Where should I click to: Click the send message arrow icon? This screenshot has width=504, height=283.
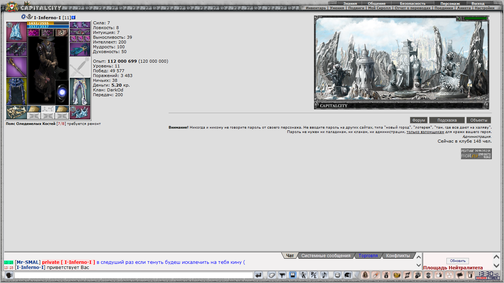[x=258, y=275]
